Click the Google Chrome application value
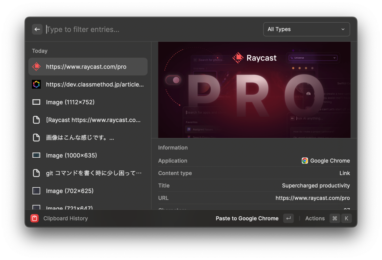 coord(330,161)
